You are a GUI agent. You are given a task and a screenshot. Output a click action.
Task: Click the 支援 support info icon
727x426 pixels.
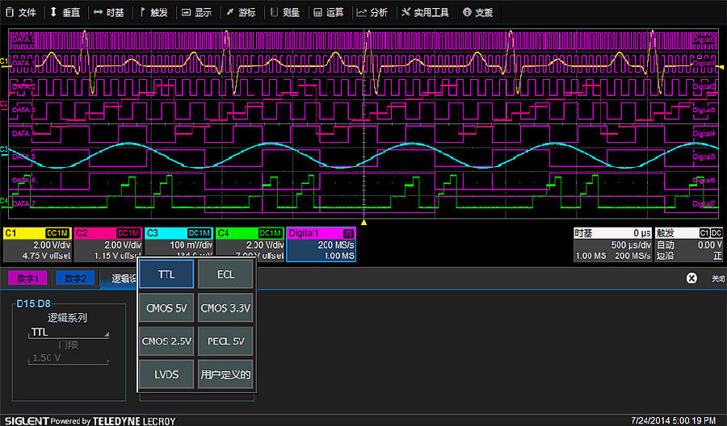[467, 12]
